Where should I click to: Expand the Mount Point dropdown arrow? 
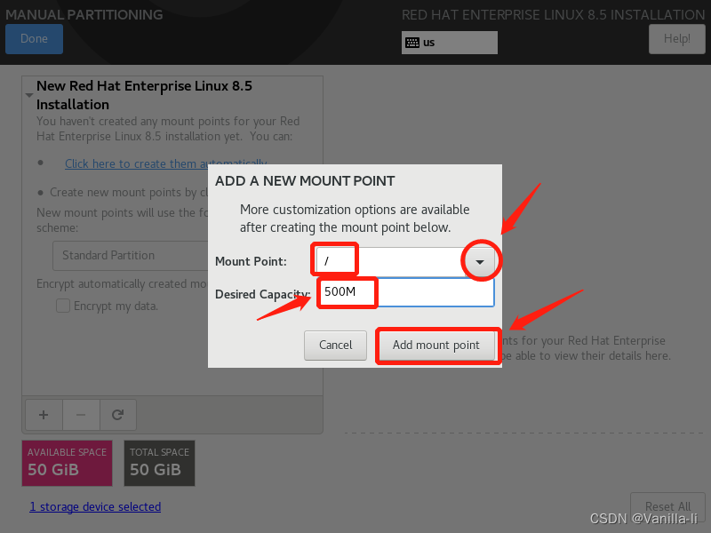(x=480, y=261)
